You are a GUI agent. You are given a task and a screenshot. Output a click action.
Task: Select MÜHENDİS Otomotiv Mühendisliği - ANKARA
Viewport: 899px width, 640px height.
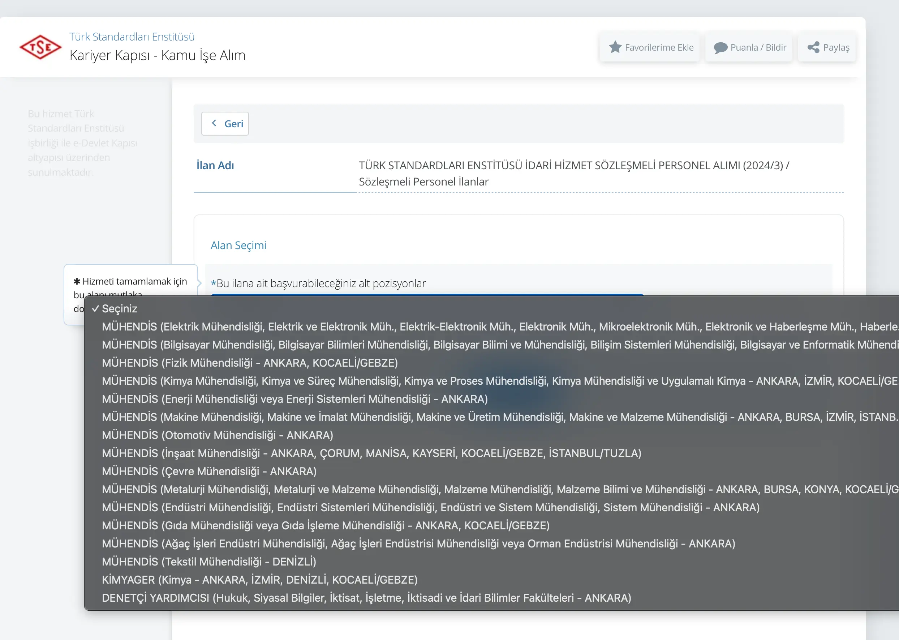click(x=491, y=435)
